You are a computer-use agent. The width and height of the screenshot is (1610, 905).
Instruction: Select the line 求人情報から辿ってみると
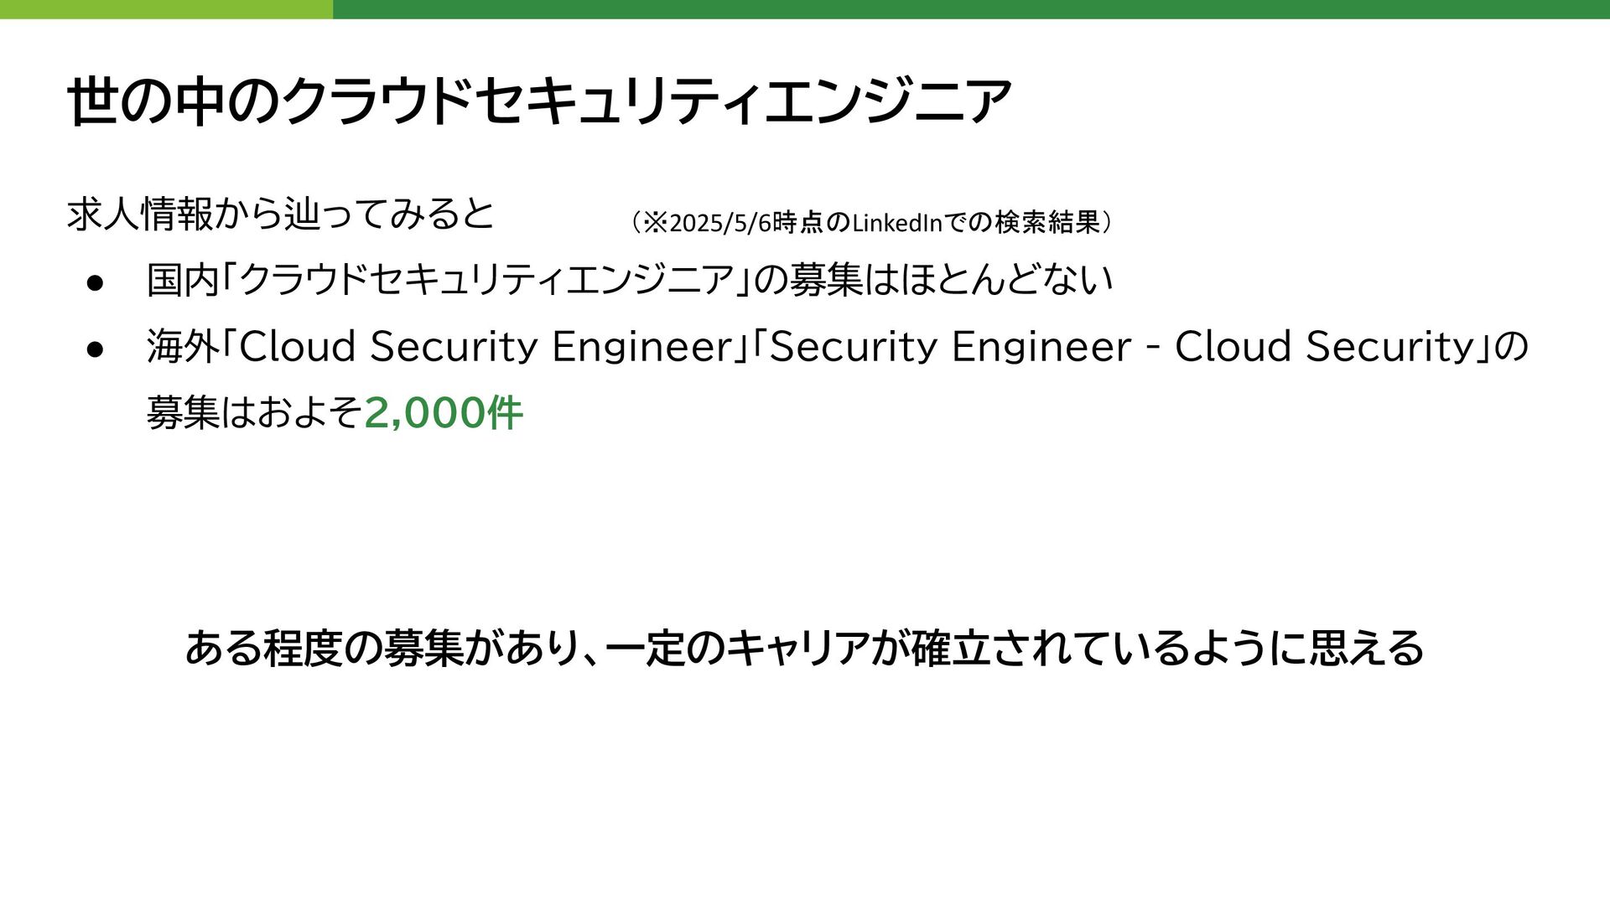coord(281,214)
